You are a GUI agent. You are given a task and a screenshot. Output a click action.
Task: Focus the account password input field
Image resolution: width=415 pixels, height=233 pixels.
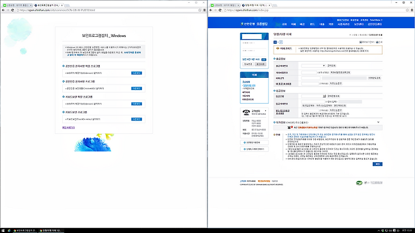[x=309, y=72]
